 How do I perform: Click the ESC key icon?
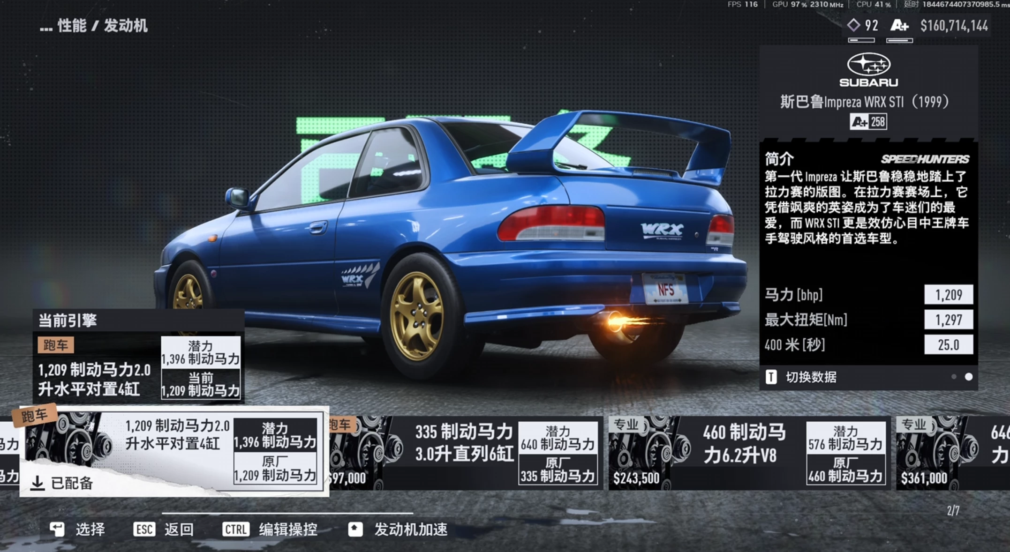[144, 530]
